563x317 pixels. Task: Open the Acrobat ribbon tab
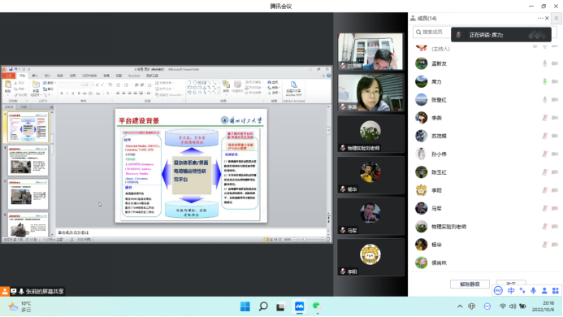click(x=134, y=76)
